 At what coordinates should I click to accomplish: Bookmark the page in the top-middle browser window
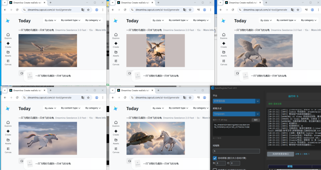[x=190, y=10]
